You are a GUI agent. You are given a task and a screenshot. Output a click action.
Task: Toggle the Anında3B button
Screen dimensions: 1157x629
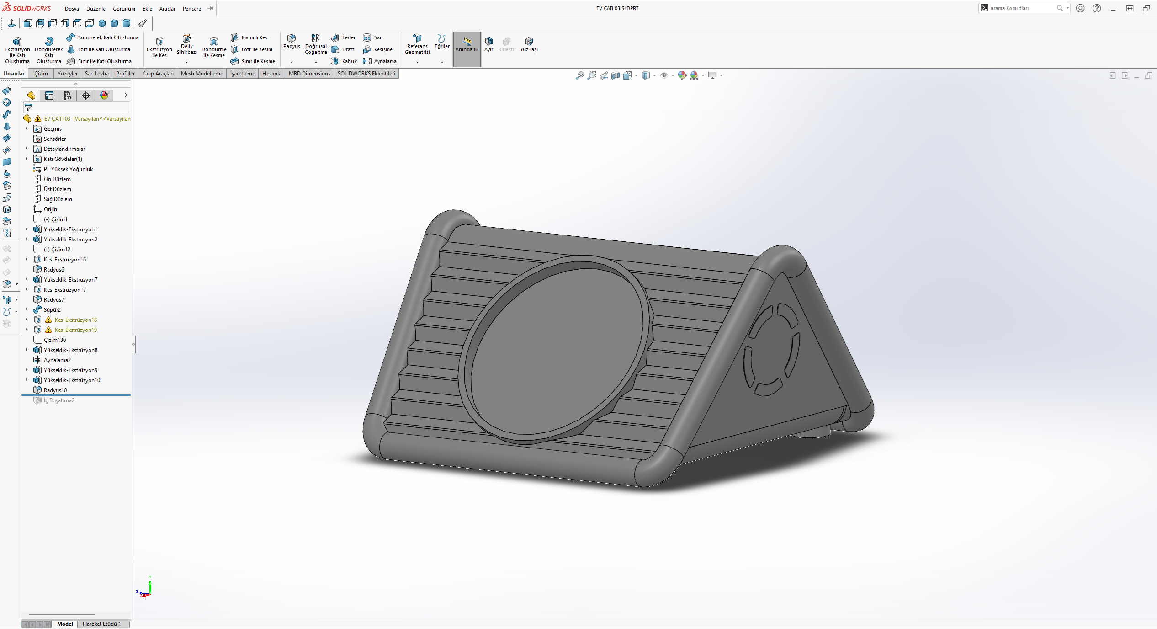click(x=467, y=49)
